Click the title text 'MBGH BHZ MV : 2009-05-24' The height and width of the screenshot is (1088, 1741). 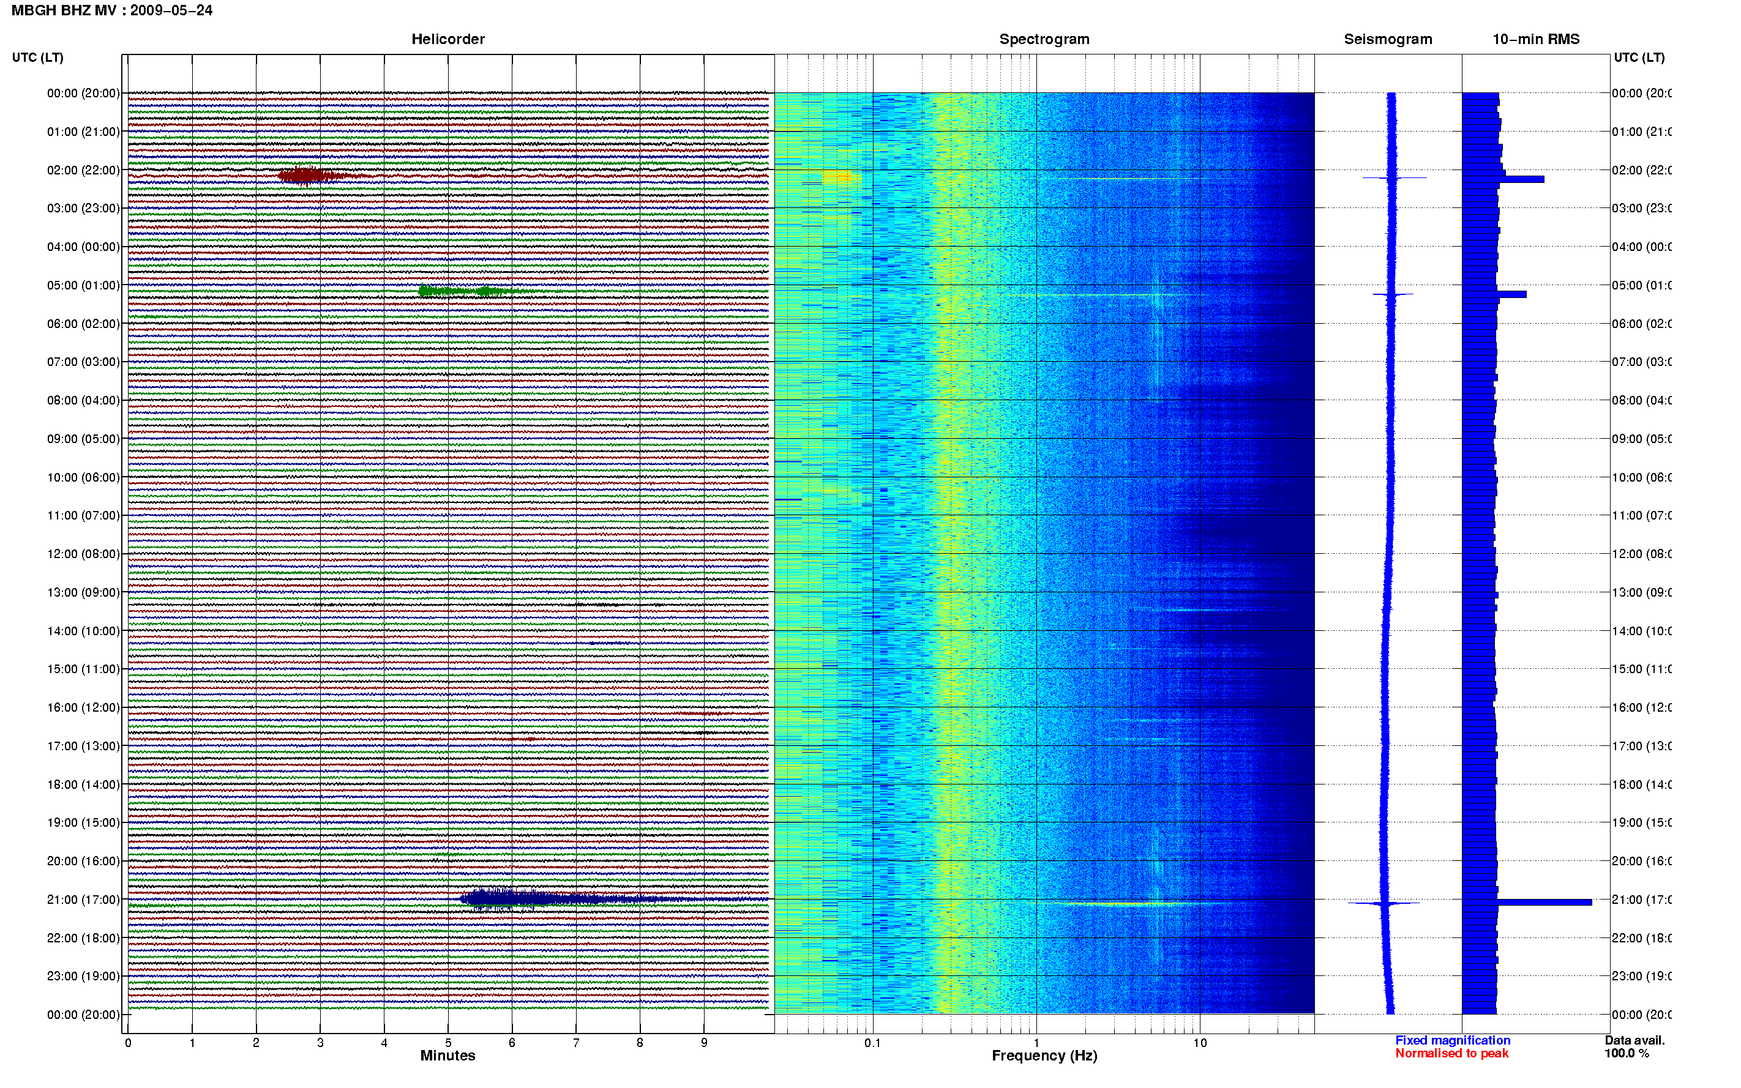(x=111, y=11)
